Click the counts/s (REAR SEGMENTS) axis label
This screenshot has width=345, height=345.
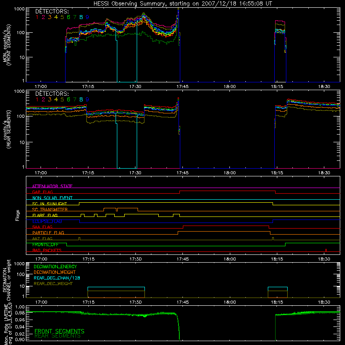6,129
